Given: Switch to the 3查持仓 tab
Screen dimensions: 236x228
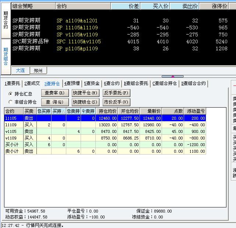Looking at the screenshot, I should pos(52,83).
